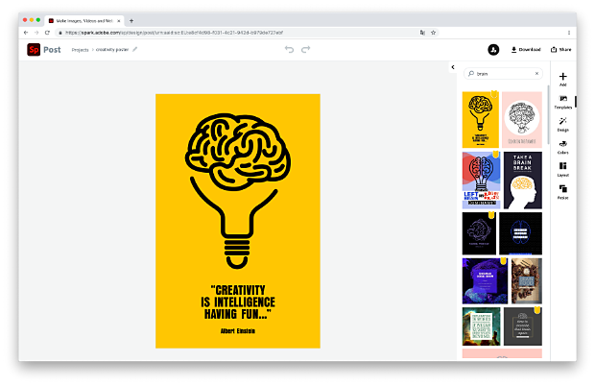595x386 pixels.
Task: Open the Add tool
Action: 562,79
